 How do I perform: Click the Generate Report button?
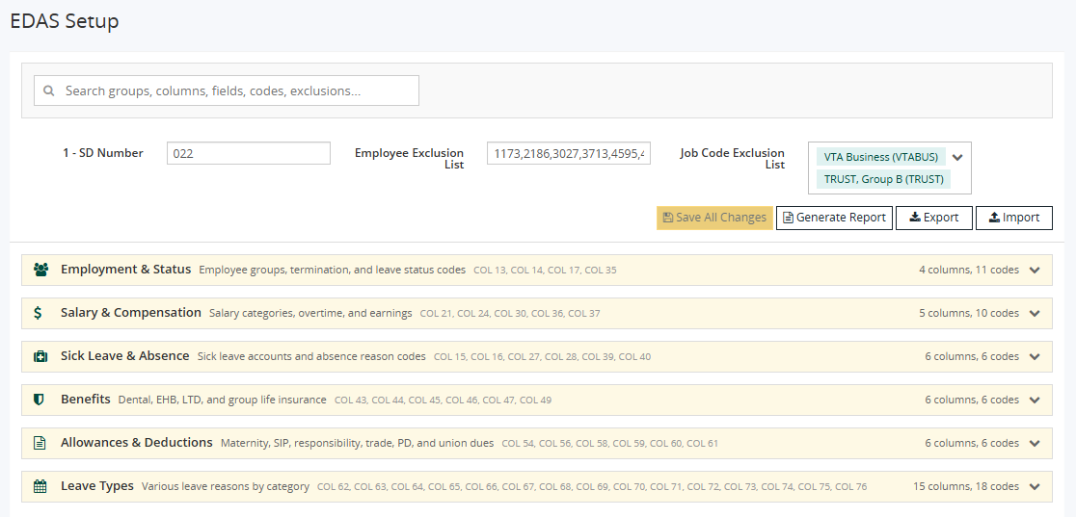(834, 218)
